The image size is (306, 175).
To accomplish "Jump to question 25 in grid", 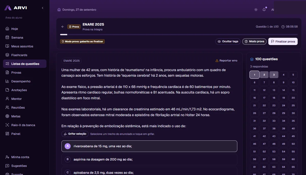I will (x=293, y=105).
